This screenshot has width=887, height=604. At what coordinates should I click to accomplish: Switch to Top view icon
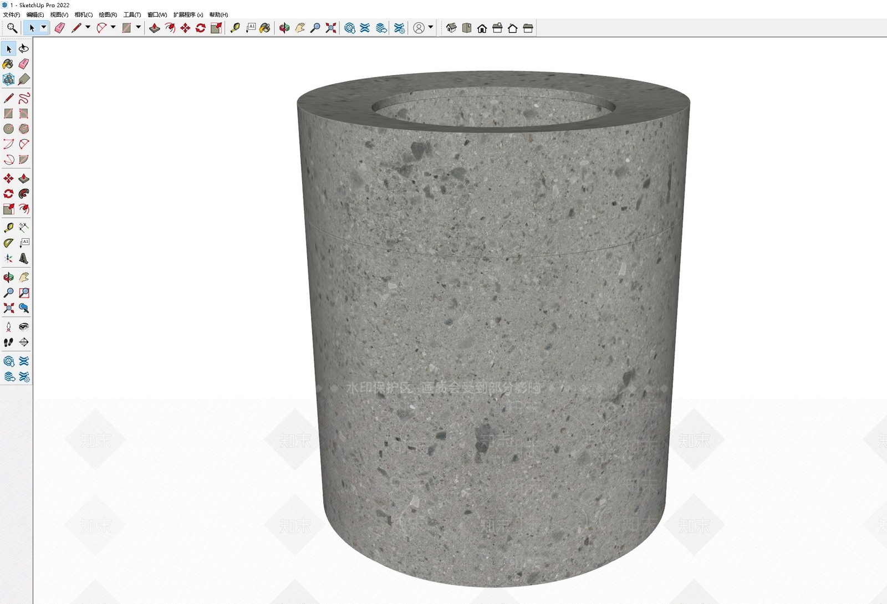467,28
